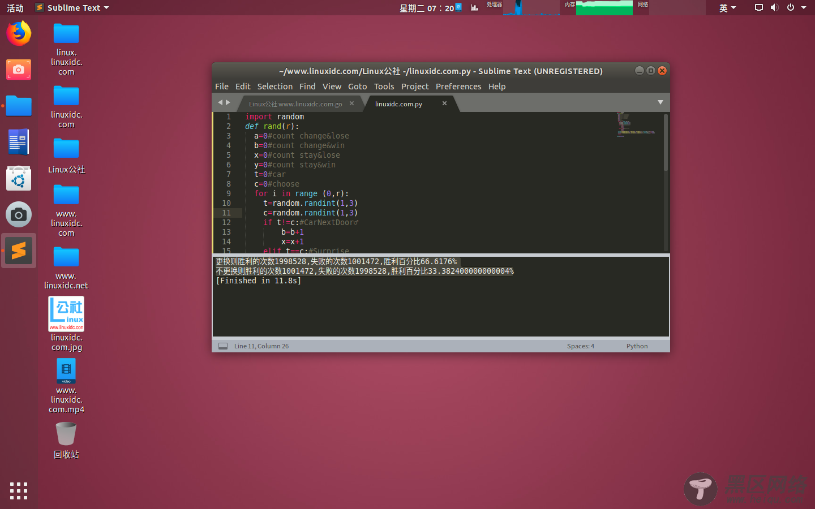815x509 pixels.
Task: Open LibreOffice Writer from the dock
Action: (x=19, y=142)
